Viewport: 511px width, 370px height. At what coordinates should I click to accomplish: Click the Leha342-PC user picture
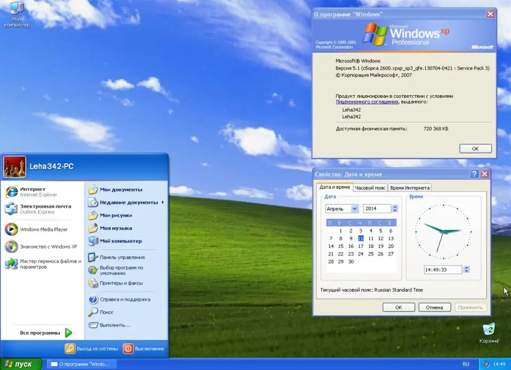pos(15,166)
